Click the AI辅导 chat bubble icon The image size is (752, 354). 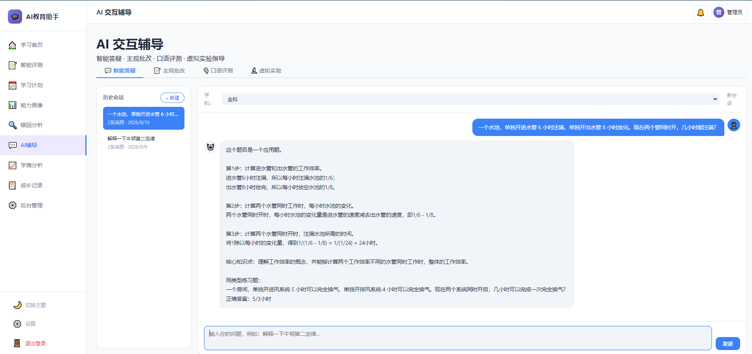(x=13, y=145)
